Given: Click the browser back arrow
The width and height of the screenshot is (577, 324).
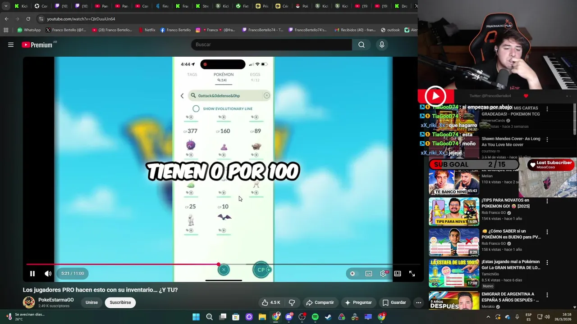Looking at the screenshot, I should (6, 19).
